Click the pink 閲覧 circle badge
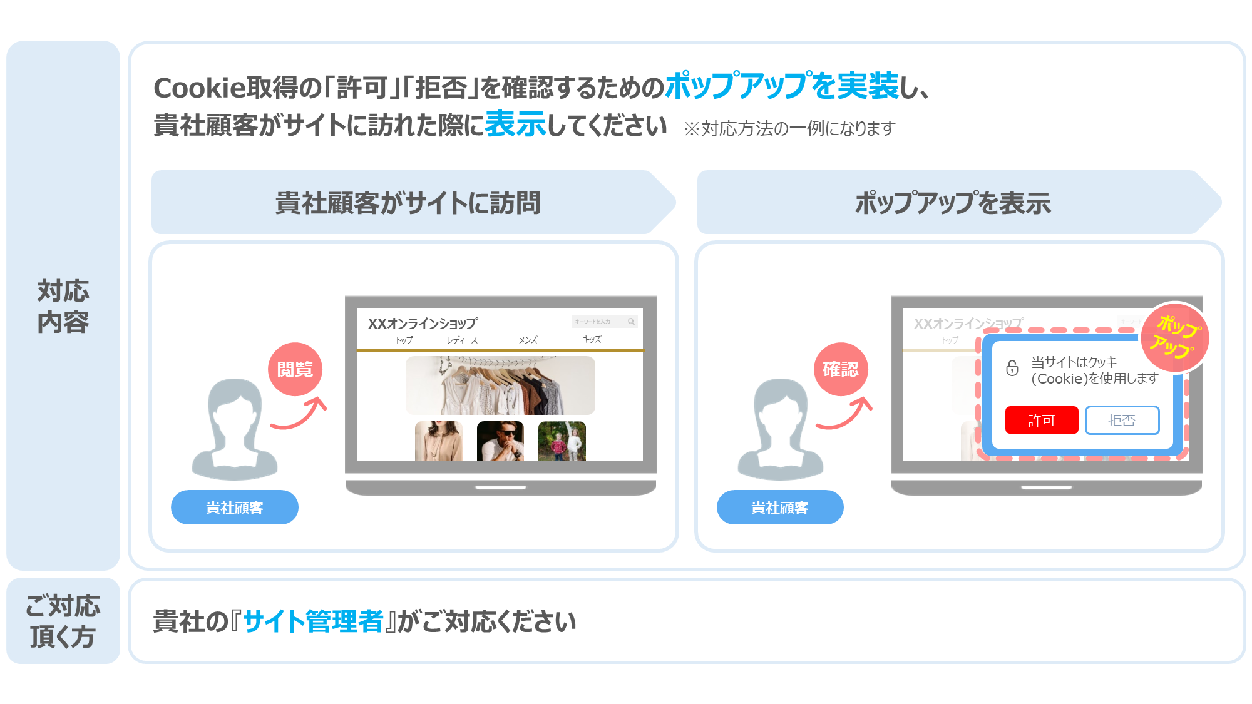This screenshot has height=704, width=1252. coord(295,369)
